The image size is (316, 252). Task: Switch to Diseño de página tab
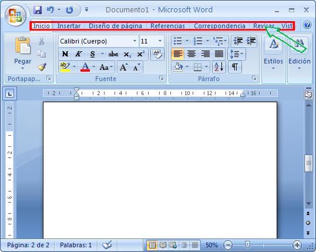point(115,26)
